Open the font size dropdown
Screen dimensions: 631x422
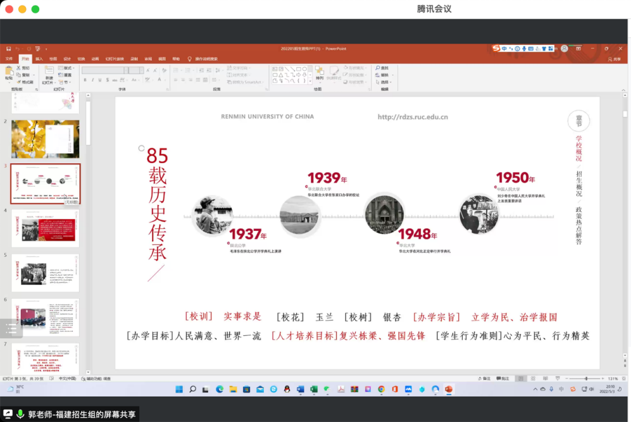pyautogui.click(x=142, y=70)
